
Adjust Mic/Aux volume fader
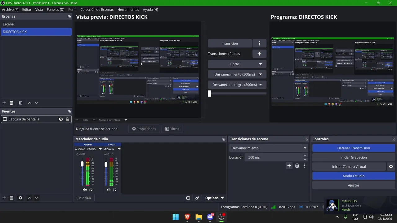pos(106,164)
